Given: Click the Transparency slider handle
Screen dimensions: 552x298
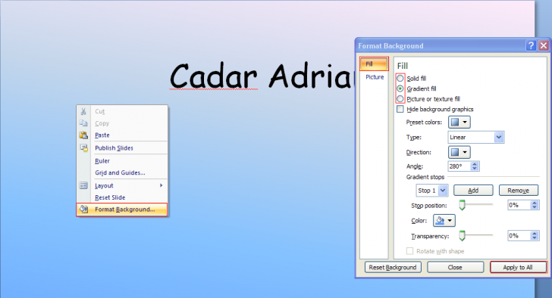Looking at the screenshot, I should point(462,235).
